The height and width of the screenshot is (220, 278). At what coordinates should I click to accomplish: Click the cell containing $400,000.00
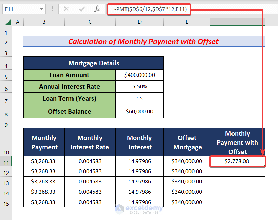coord(139,75)
